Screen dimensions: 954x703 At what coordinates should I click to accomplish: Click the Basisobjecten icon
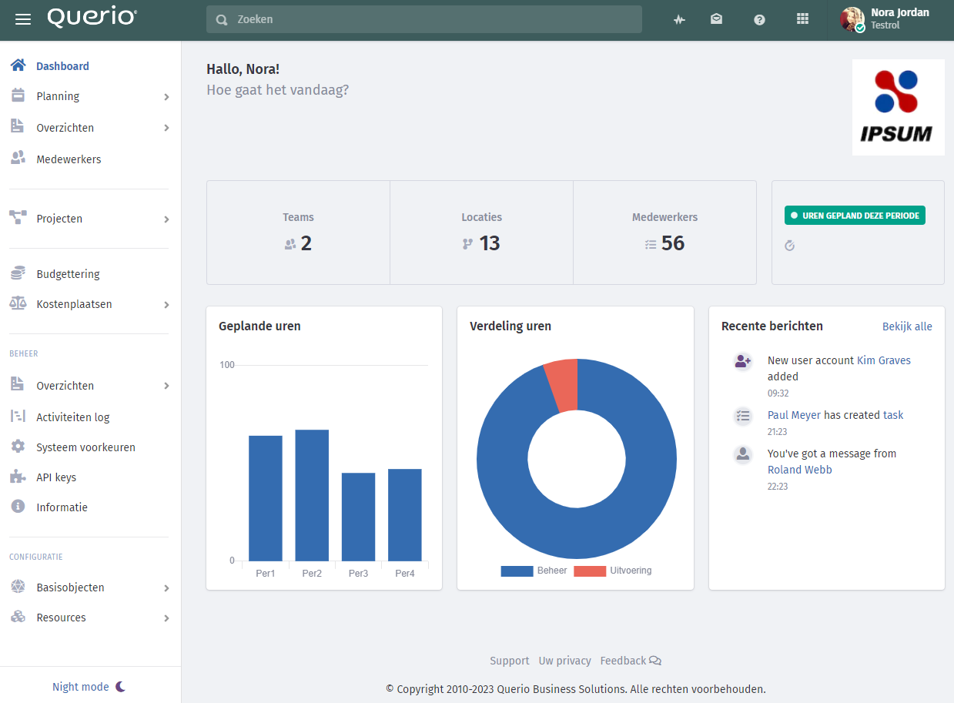tap(18, 587)
